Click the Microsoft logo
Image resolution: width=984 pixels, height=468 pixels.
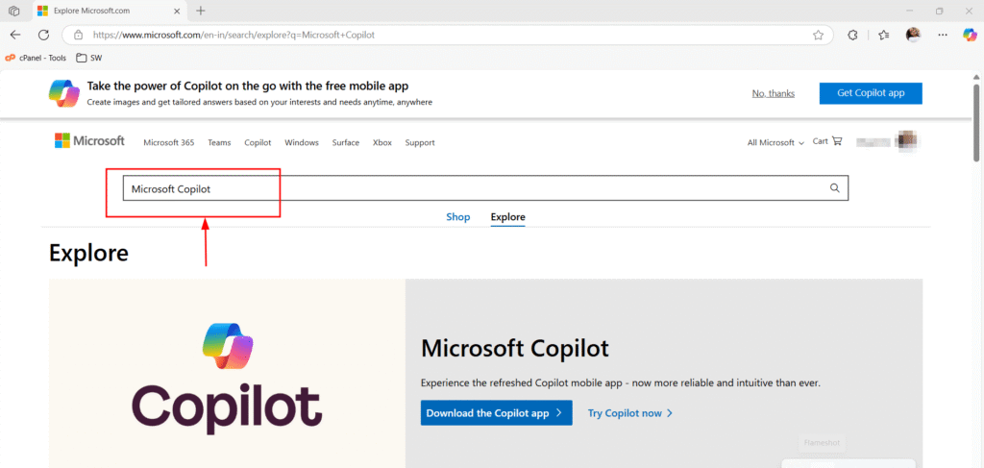pyautogui.click(x=89, y=141)
